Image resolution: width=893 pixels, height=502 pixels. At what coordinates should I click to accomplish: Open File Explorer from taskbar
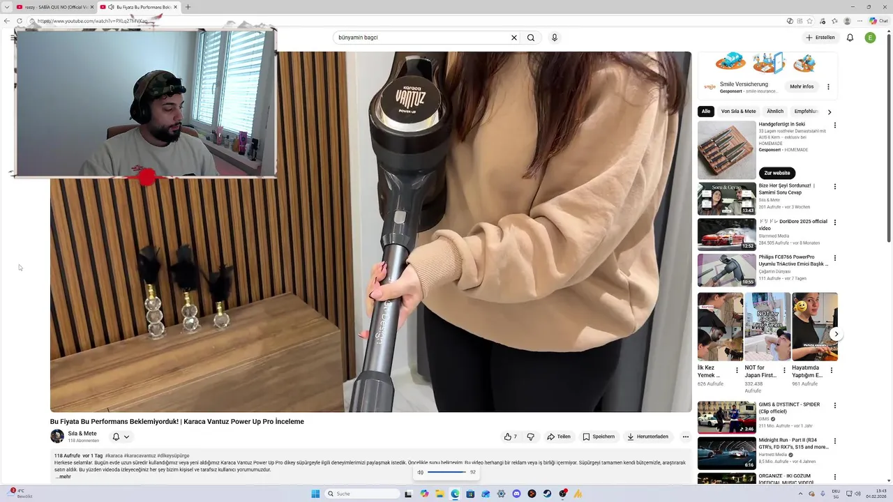click(440, 494)
